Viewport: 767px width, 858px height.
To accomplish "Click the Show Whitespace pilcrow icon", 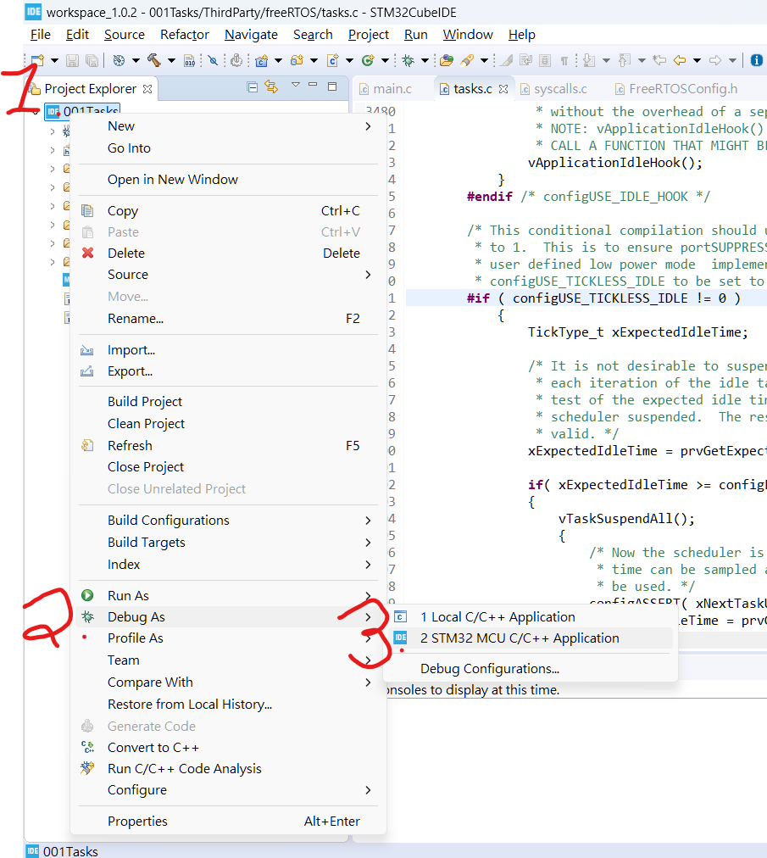I will (x=564, y=60).
